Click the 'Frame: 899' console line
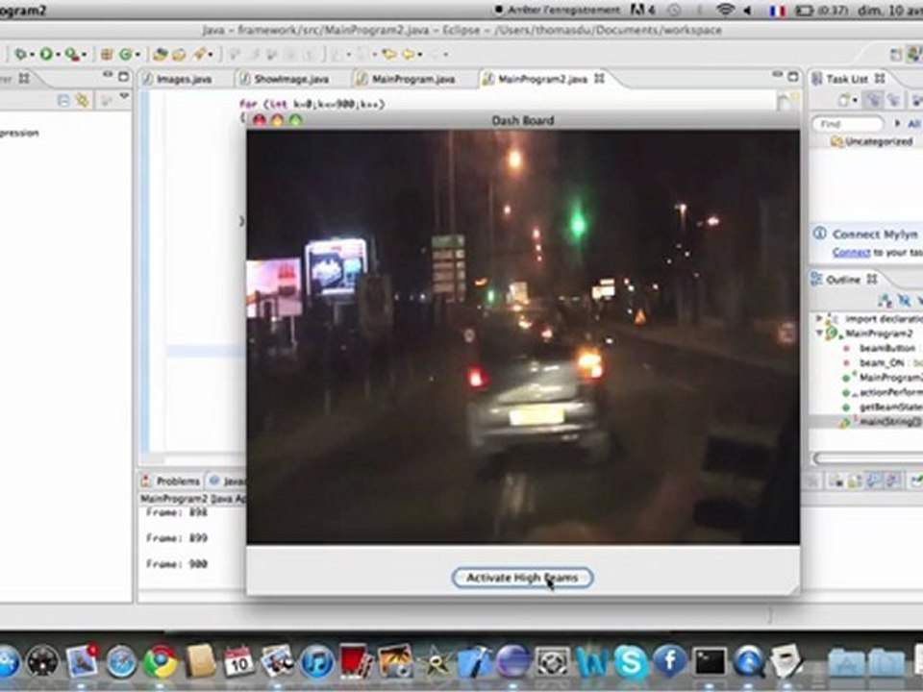This screenshot has width=923, height=692. 177,538
